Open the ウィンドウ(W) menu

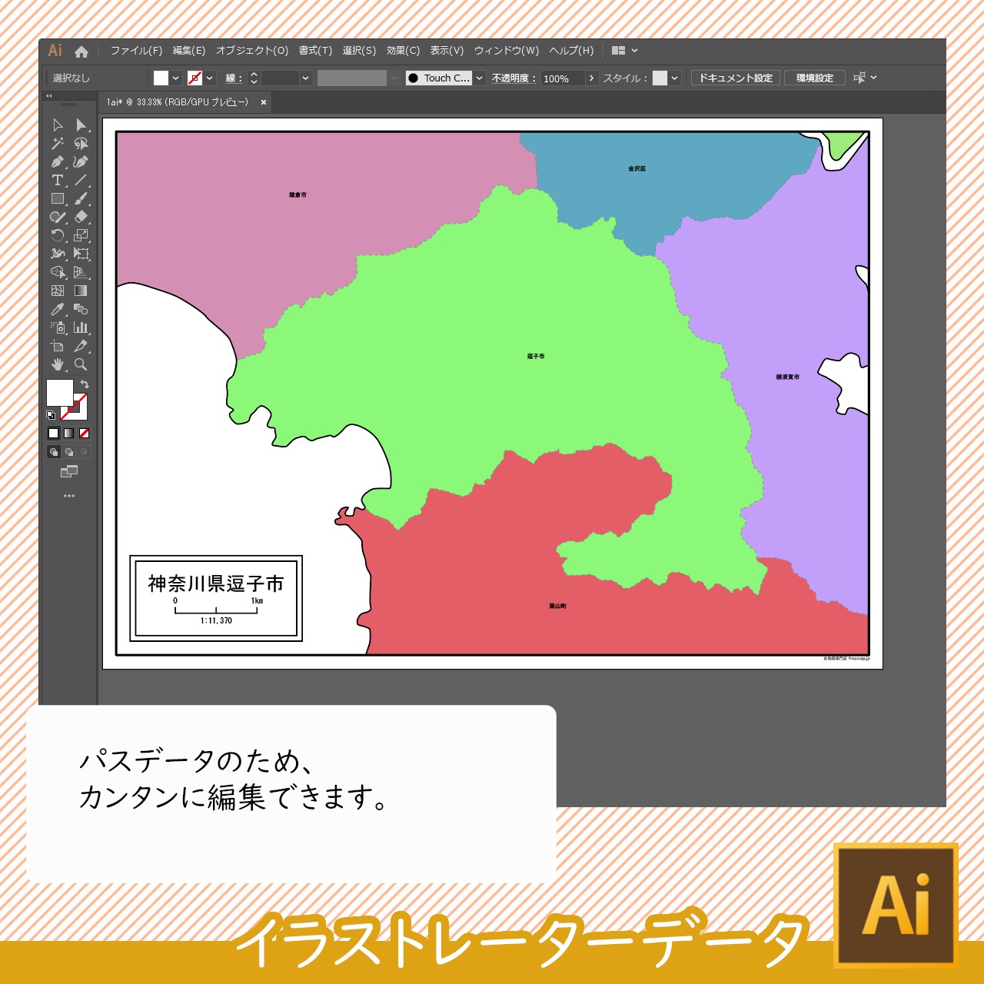coord(507,51)
